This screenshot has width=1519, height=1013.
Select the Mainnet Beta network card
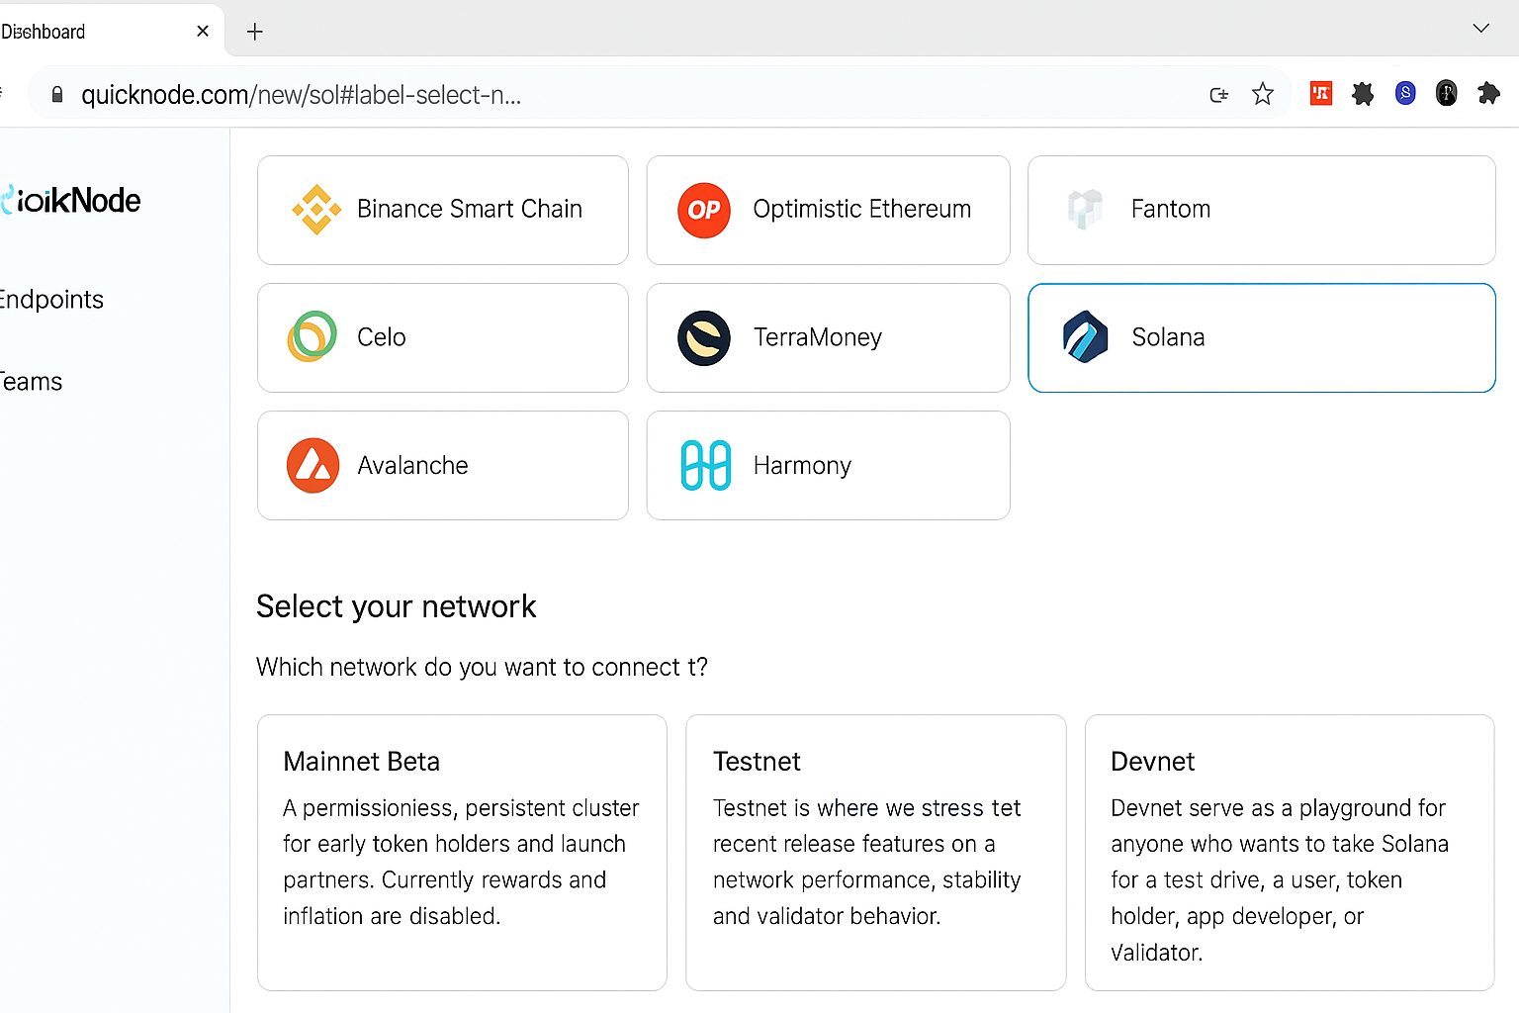462,852
